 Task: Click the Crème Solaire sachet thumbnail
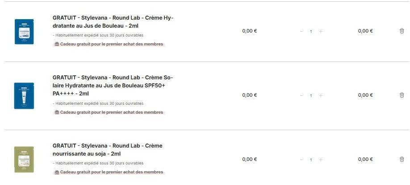[21, 95]
